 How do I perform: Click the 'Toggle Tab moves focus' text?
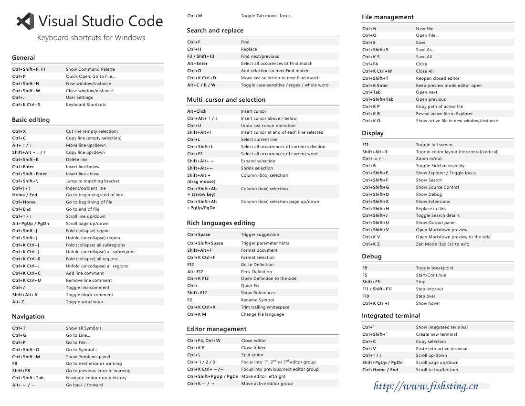click(x=266, y=16)
